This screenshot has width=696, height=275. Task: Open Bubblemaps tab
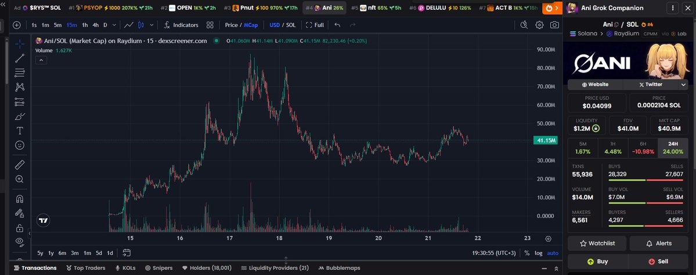[x=339, y=268]
